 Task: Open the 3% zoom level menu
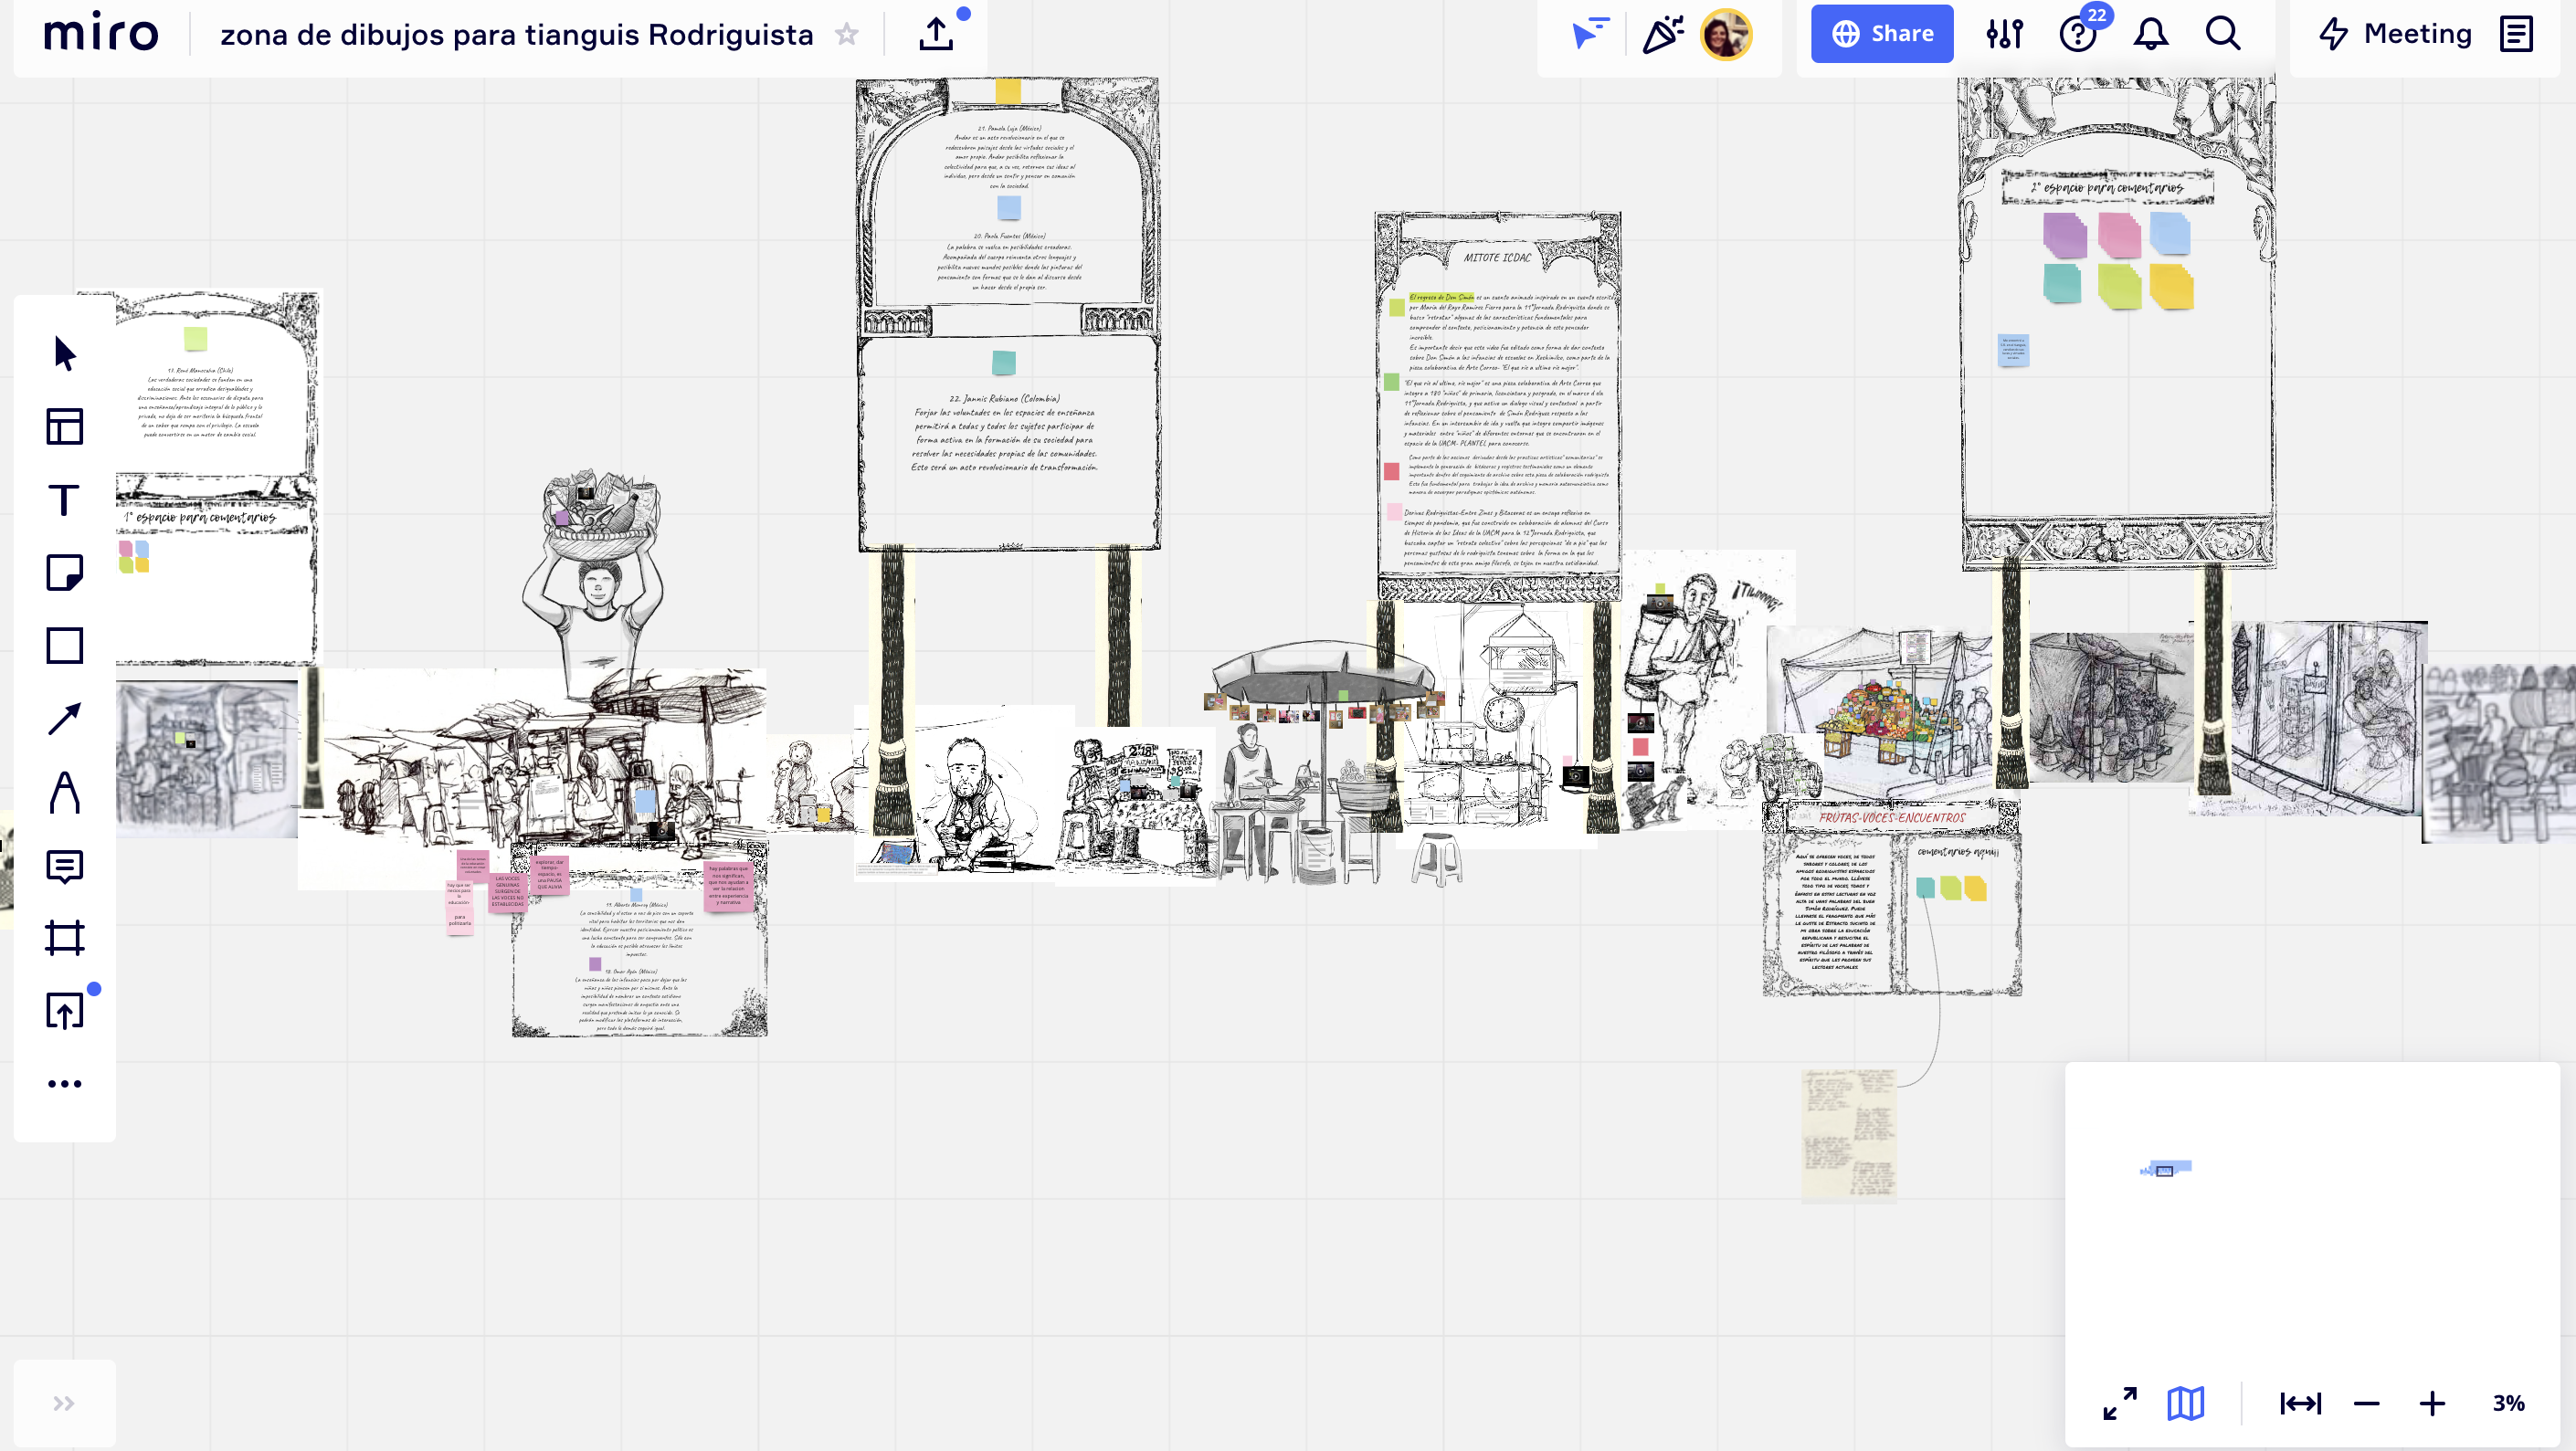(2509, 1403)
